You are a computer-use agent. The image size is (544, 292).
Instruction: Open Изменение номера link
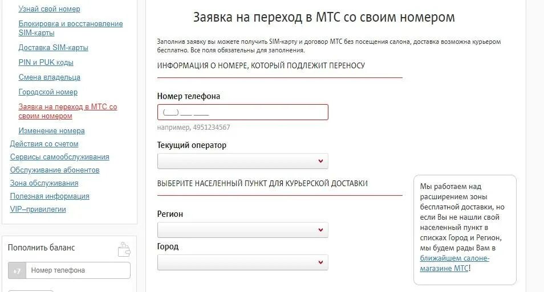click(x=51, y=131)
